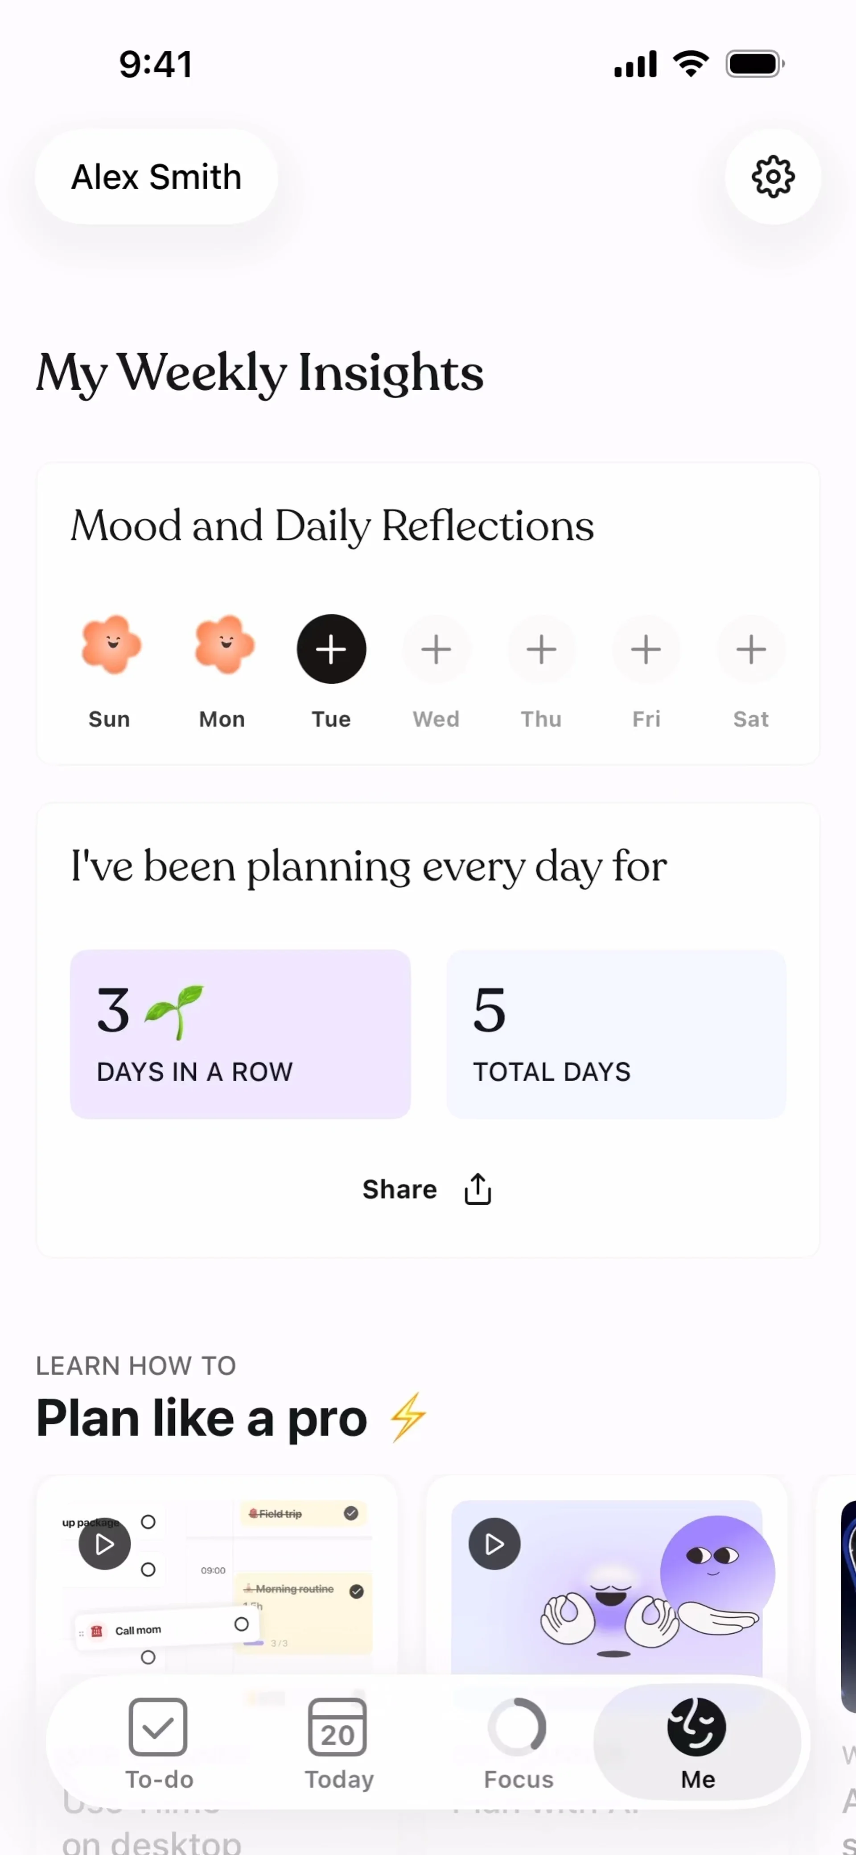The image size is (856, 1855).
Task: Open settings via the gear icon
Action: [773, 177]
